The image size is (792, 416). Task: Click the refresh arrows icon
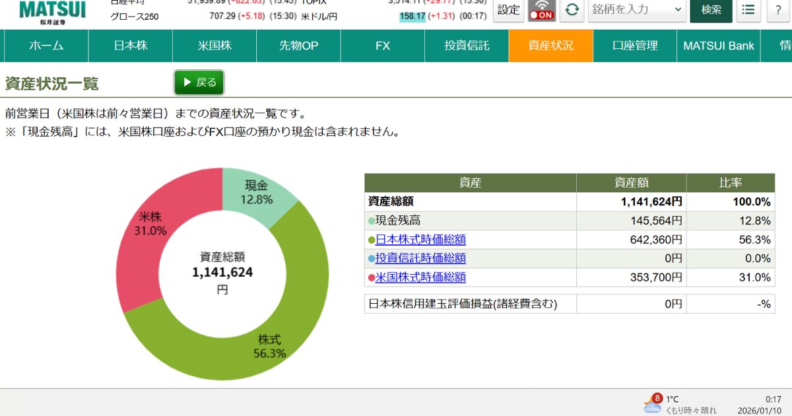pyautogui.click(x=572, y=10)
